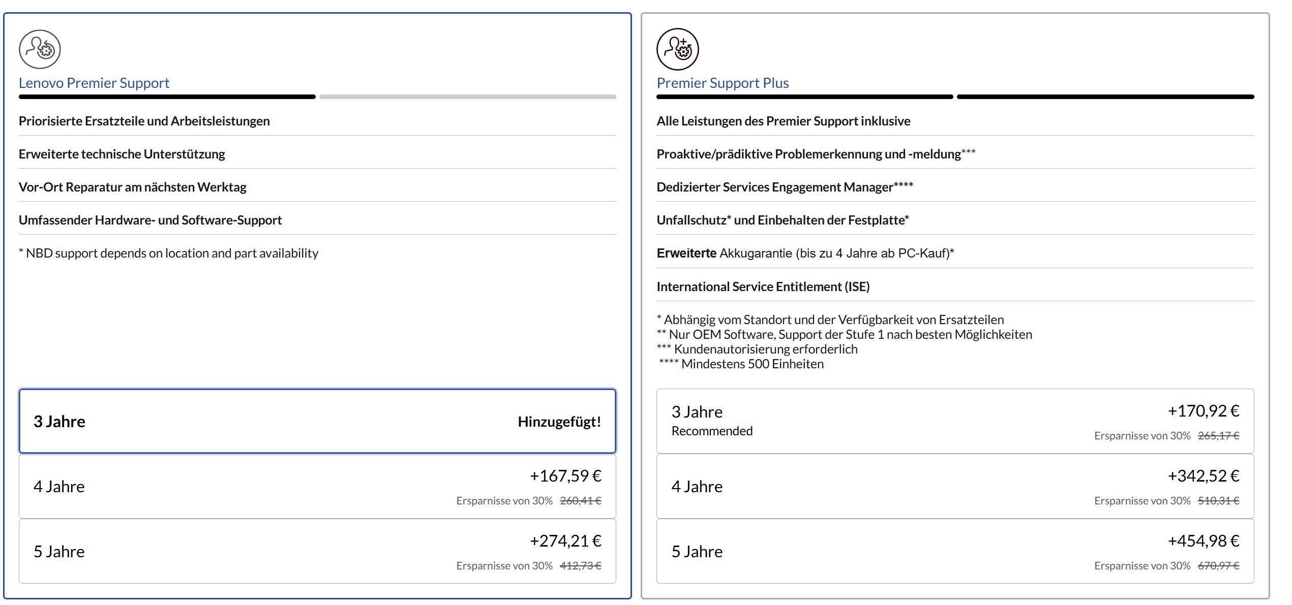1292x605 pixels.
Task: Click the Premier Support Plus icon
Action: pos(677,49)
